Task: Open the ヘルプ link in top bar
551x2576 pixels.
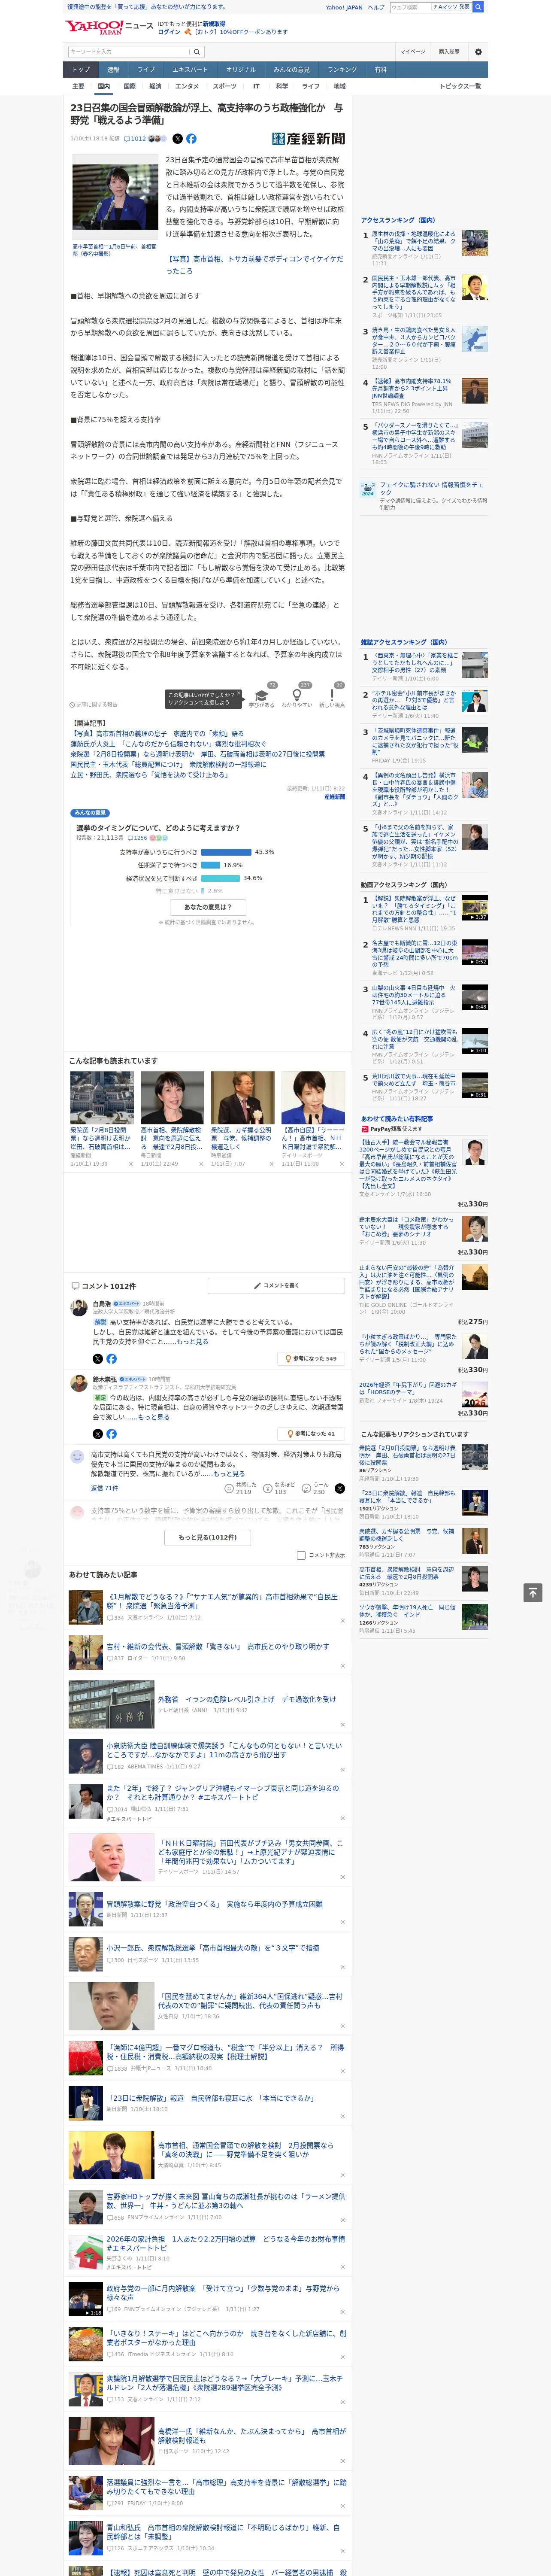Action: click(376, 7)
